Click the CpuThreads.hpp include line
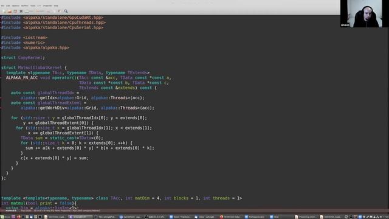Viewport: 389px width, 219px height. [x=53, y=23]
